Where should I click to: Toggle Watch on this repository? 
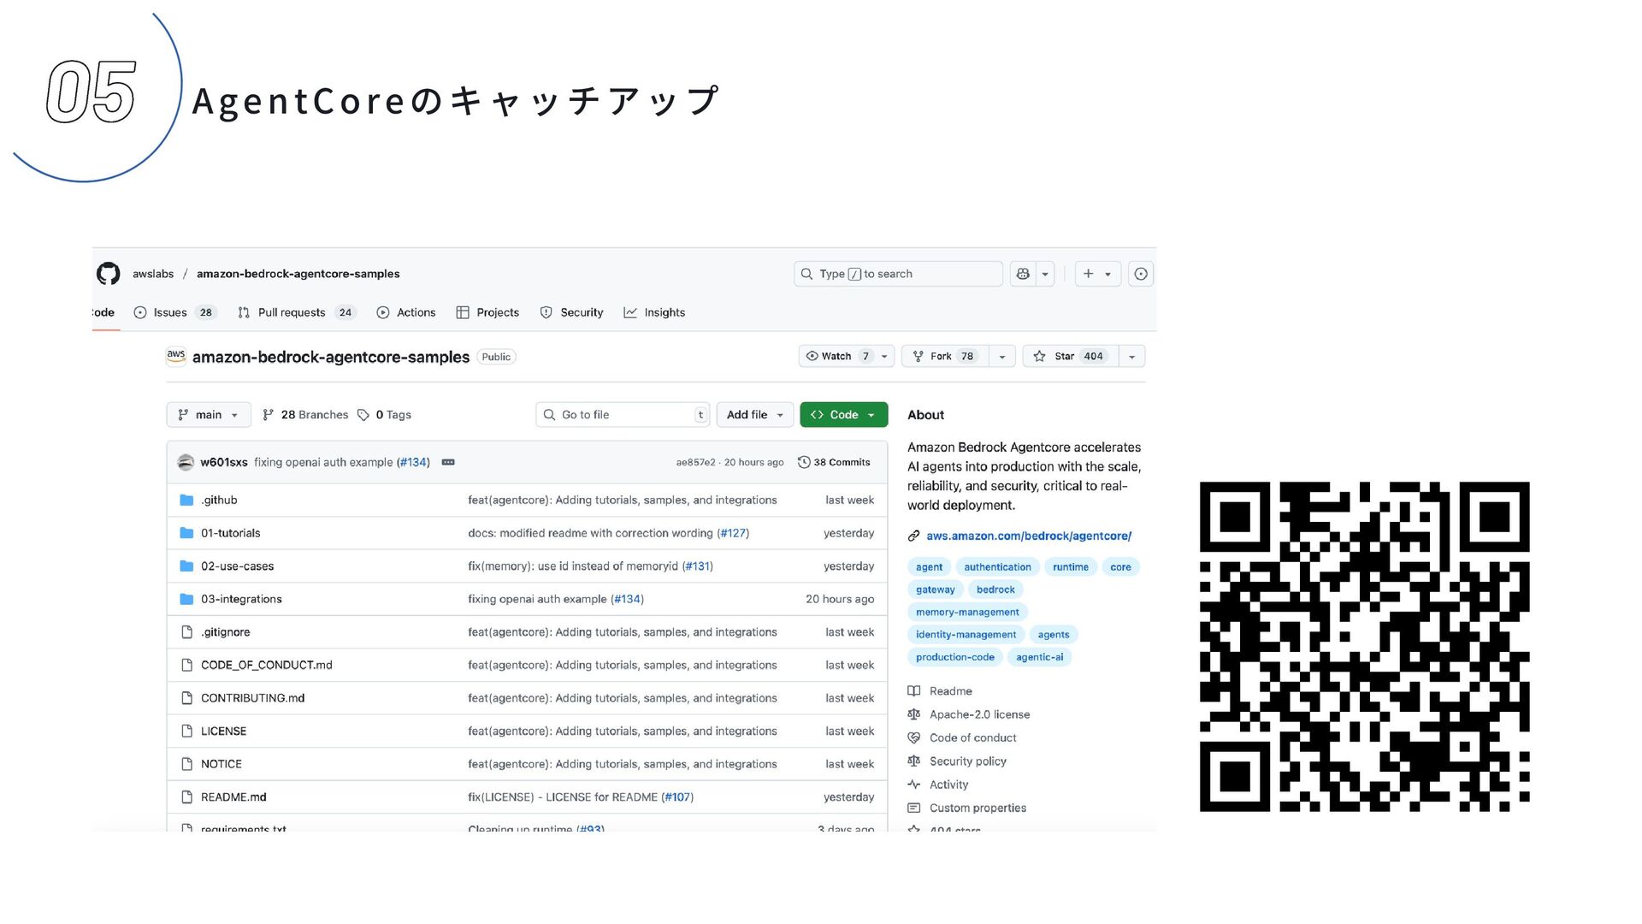coord(837,356)
